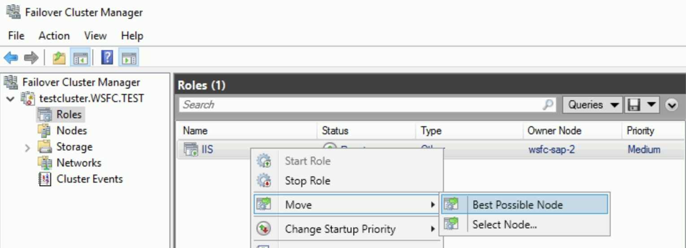Choose Best Possible Node from submenu
686x248 pixels.
[517, 205]
